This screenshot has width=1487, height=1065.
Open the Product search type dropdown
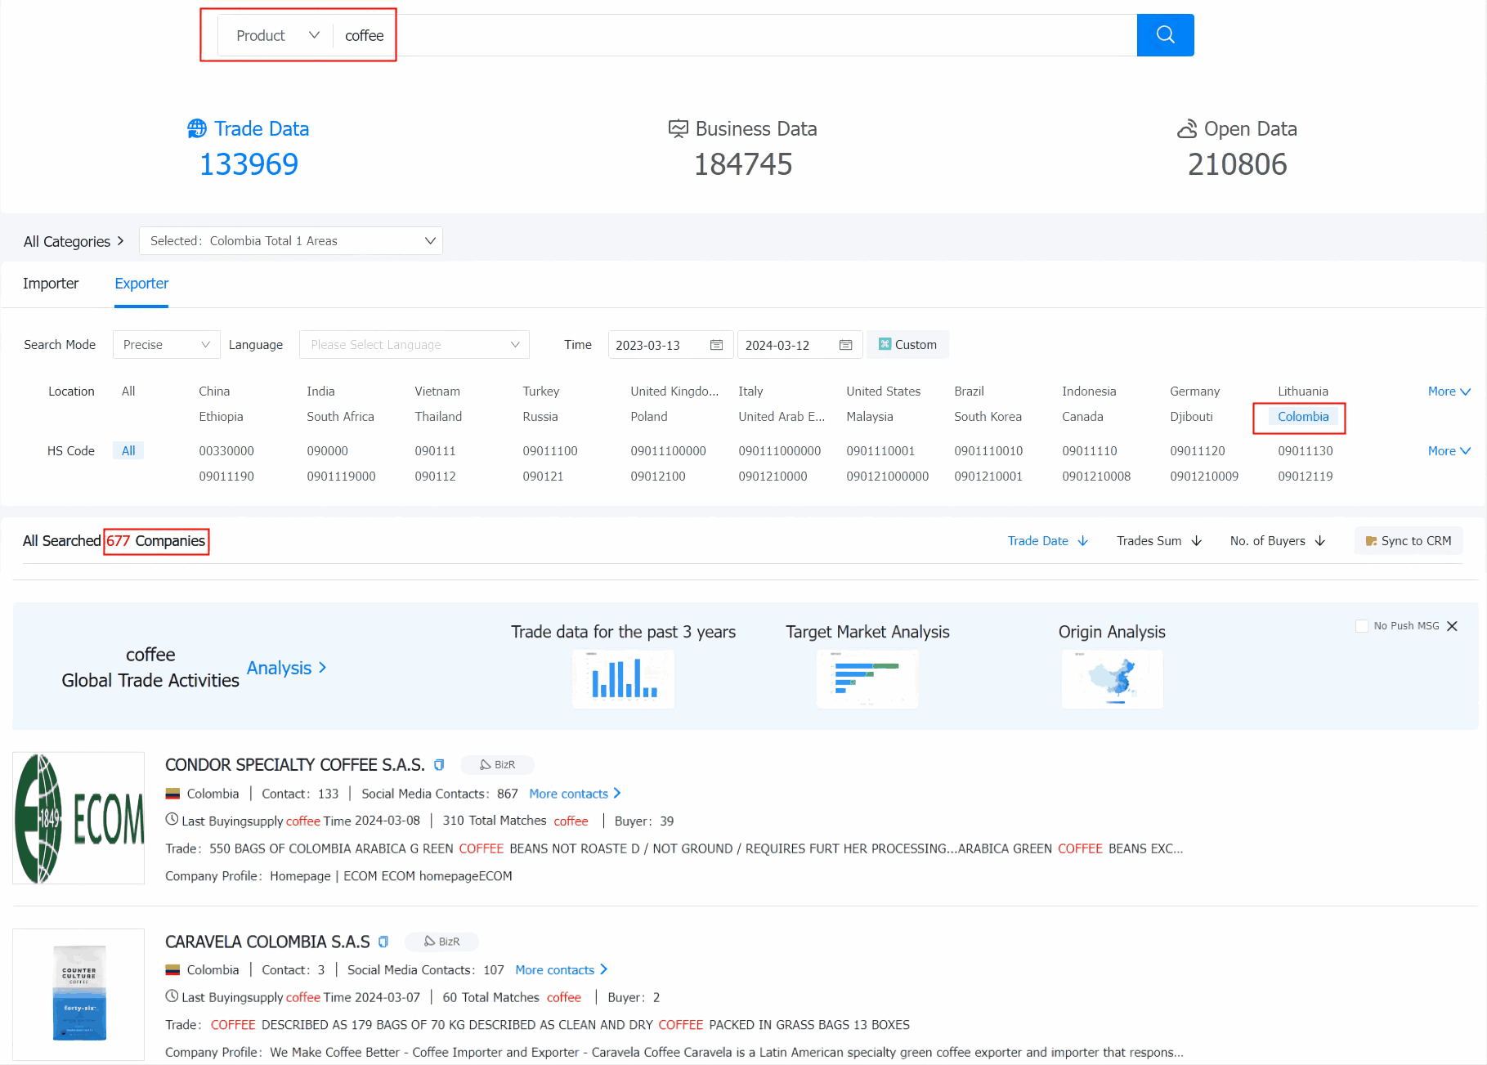pos(276,35)
